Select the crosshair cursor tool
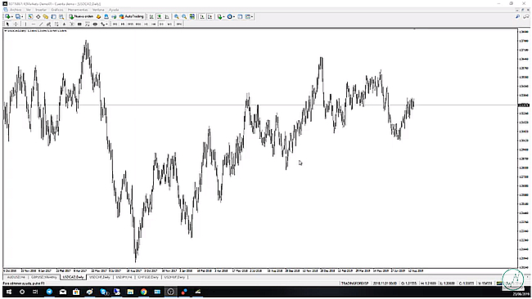Viewport: 532px width, 299px height. click(x=16, y=24)
